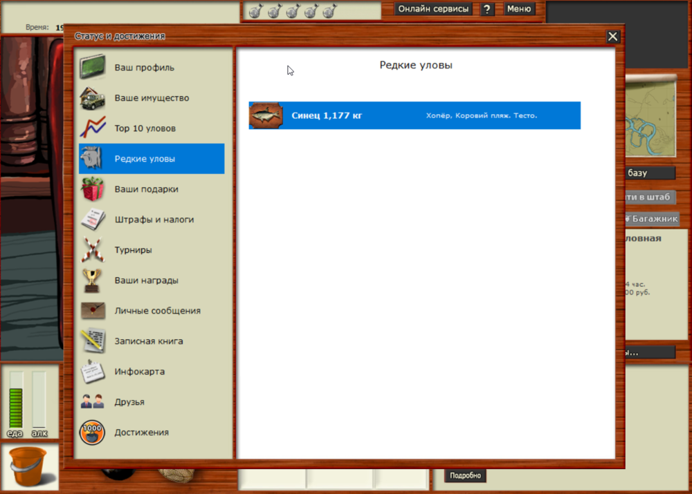The image size is (692, 494).
Task: Click the golden trophy awards icon
Action: tap(92, 281)
